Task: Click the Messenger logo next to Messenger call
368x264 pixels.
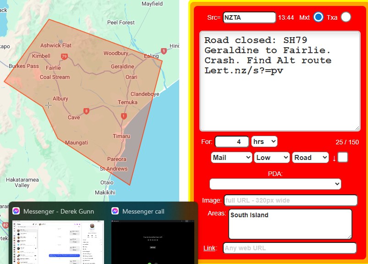Action: click(x=115, y=211)
